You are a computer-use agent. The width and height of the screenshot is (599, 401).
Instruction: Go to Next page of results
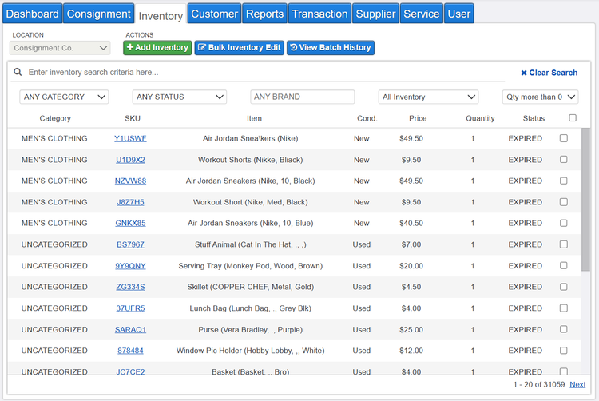click(577, 385)
